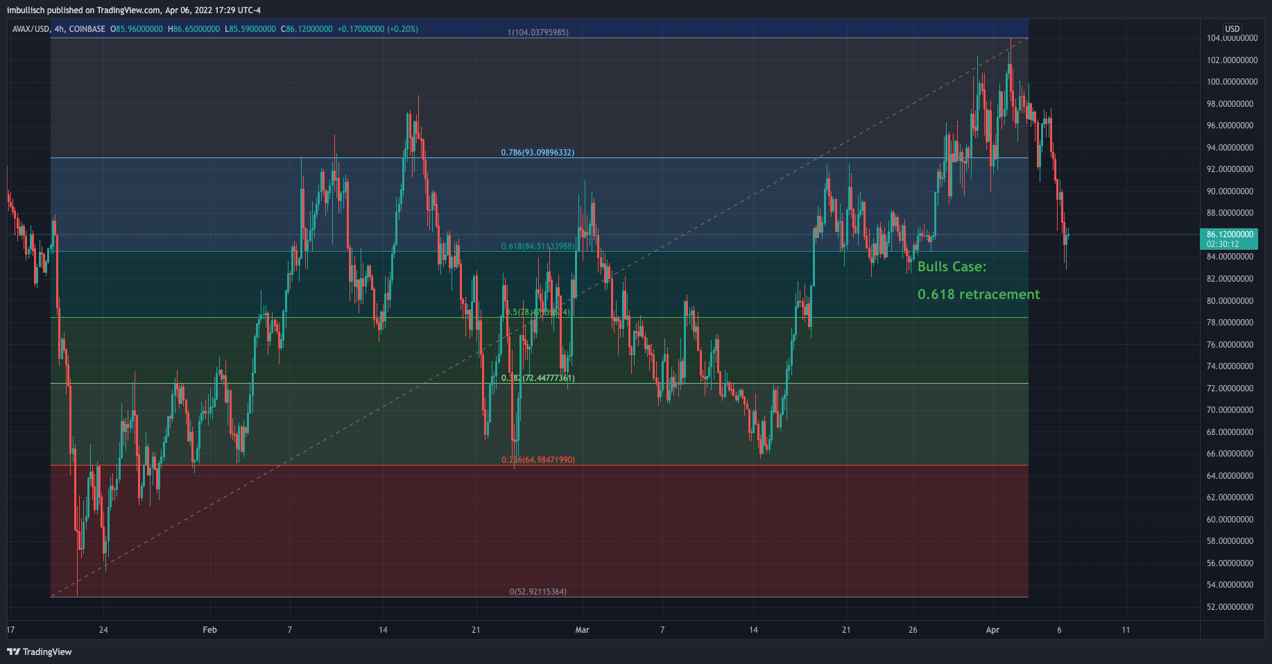Click the 62.00000000 price axis label

coord(1232,497)
